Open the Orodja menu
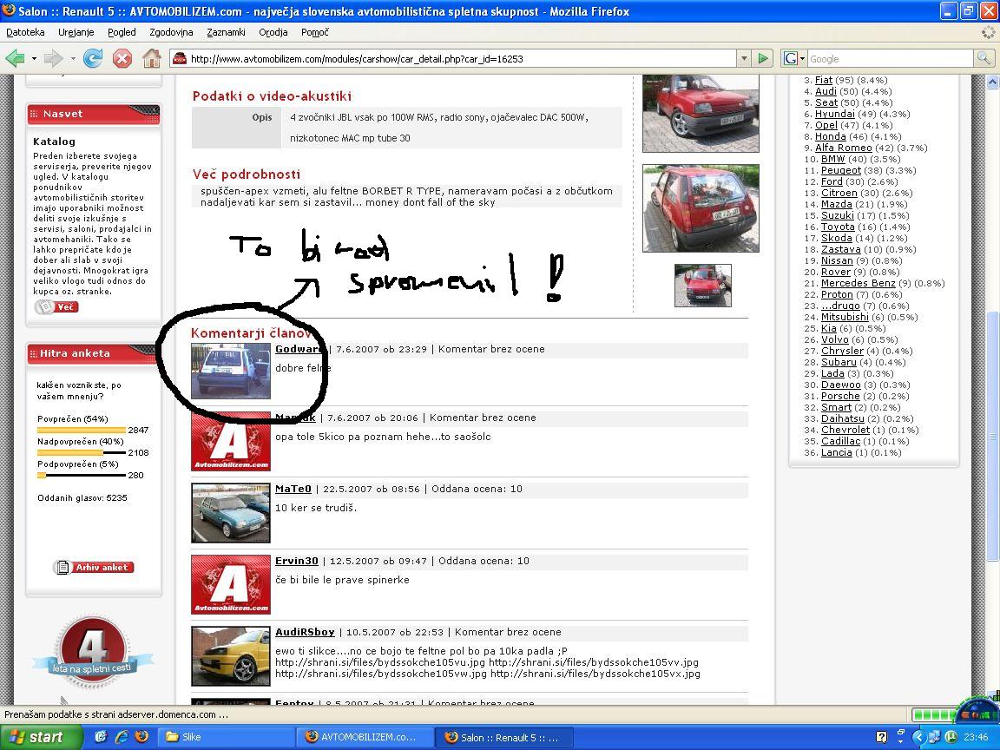The image size is (1000, 750). pyautogui.click(x=273, y=32)
